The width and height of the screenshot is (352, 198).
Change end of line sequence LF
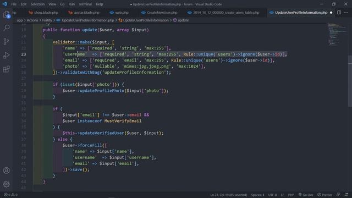pos(282,195)
